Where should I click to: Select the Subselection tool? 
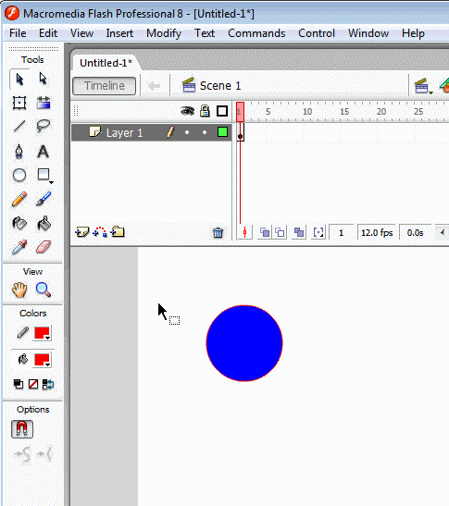(x=43, y=79)
